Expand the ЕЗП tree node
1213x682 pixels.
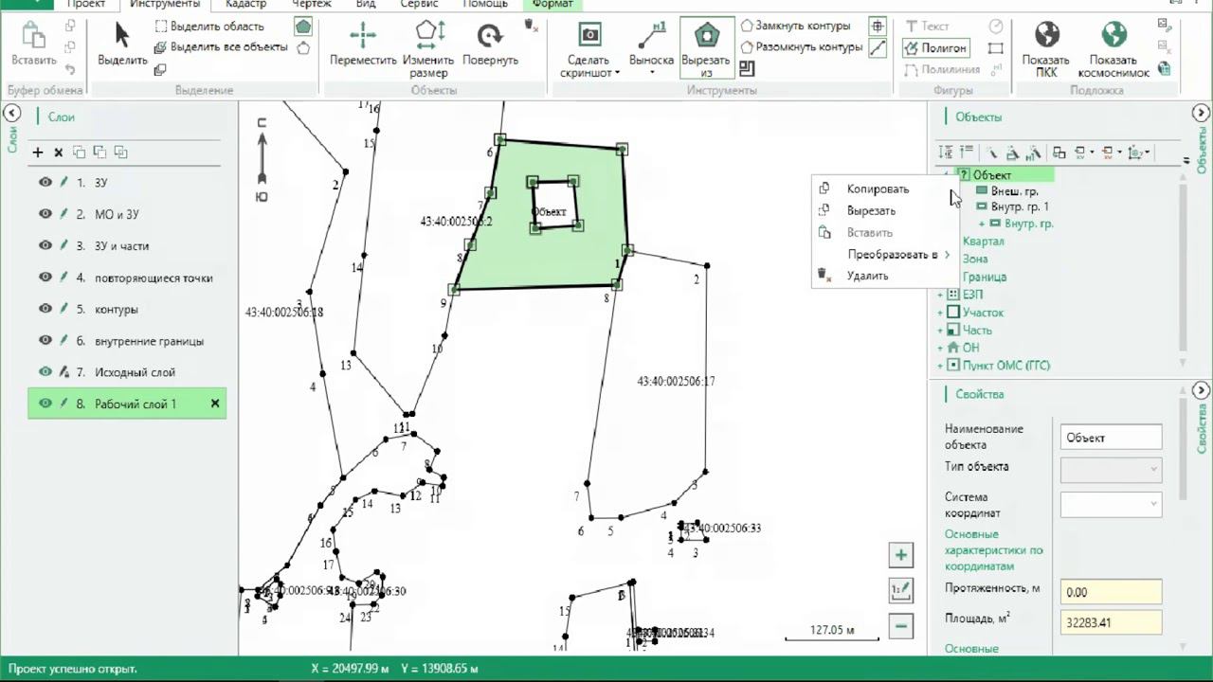[x=940, y=296]
